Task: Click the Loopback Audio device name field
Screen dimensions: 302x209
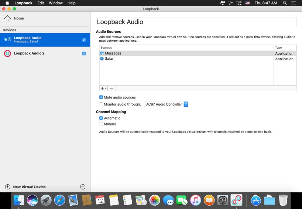Action: click(x=196, y=22)
